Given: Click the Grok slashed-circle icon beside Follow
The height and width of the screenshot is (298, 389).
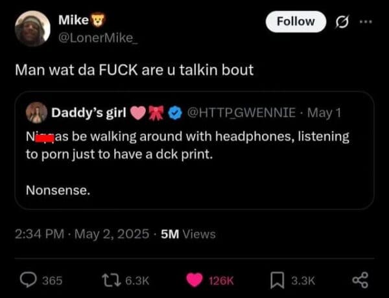Looking at the screenshot, I should 341,21.
